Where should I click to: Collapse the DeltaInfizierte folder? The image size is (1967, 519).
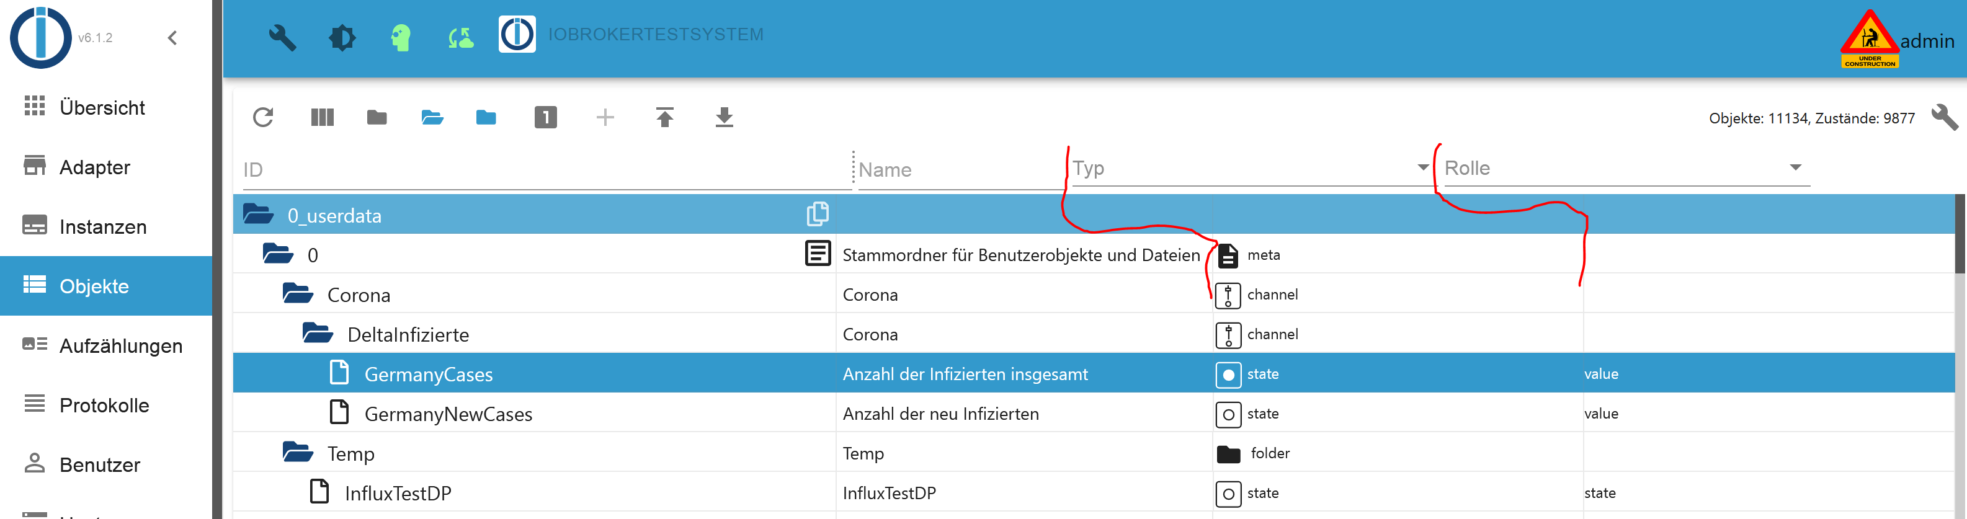click(x=318, y=333)
